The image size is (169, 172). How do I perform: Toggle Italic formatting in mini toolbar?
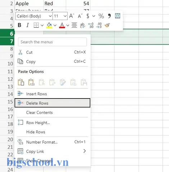(x=28, y=25)
